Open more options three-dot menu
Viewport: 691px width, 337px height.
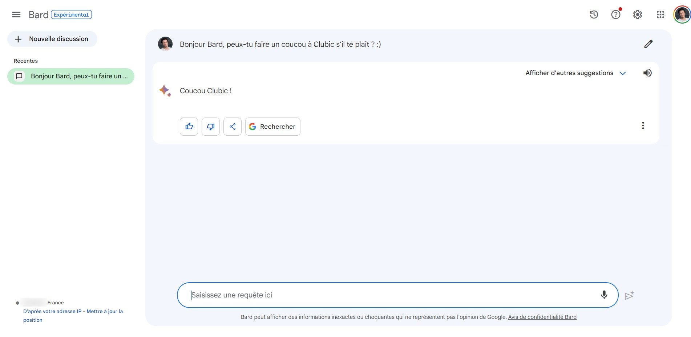click(x=643, y=126)
